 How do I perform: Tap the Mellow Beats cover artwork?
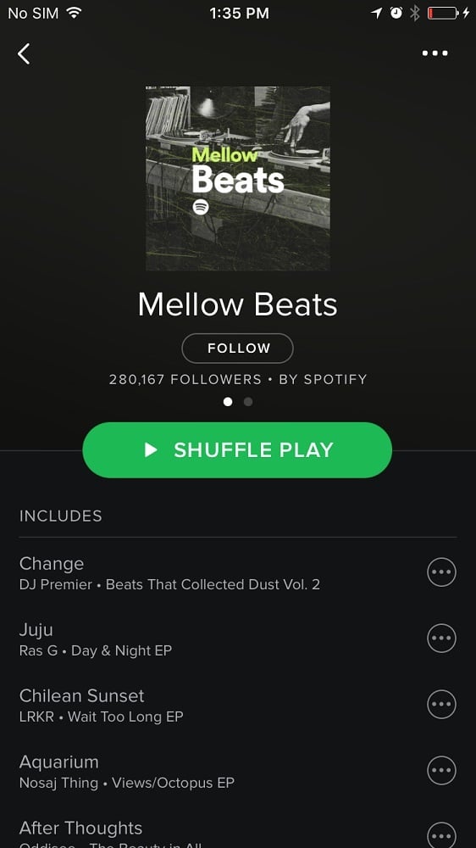(238, 178)
